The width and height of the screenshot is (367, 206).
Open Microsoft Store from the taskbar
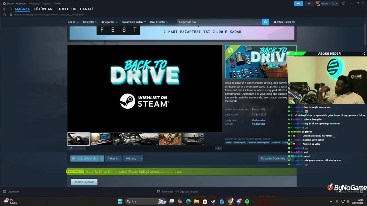pyautogui.click(x=205, y=201)
